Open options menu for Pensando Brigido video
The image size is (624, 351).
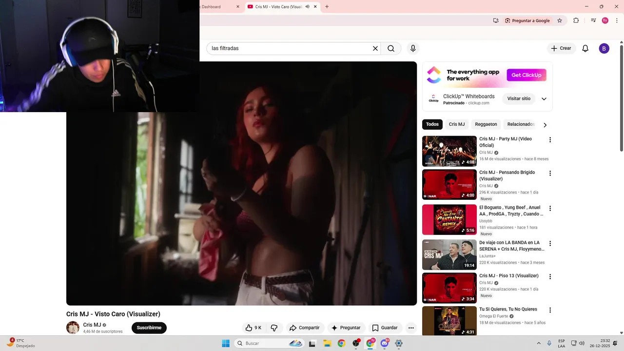(x=550, y=173)
